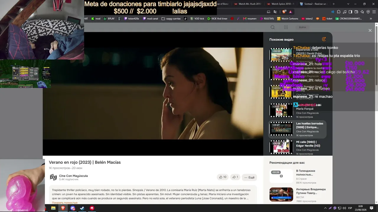The width and height of the screenshot is (378, 212).
Task: Open the volume control in system tray
Action: click(344, 208)
